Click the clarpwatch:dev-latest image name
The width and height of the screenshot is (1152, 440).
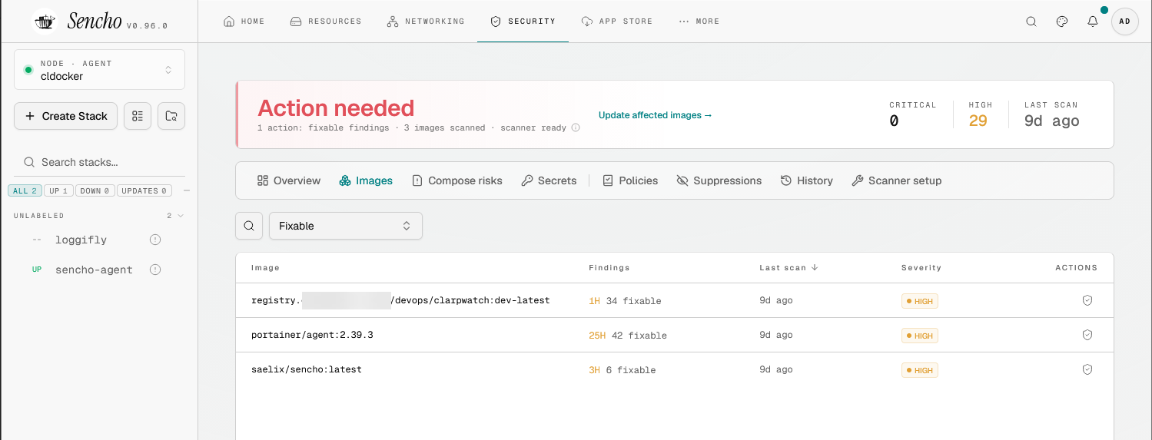[400, 300]
